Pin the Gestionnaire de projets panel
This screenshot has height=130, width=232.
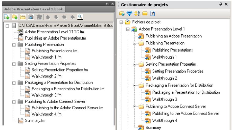tap(220, 4)
